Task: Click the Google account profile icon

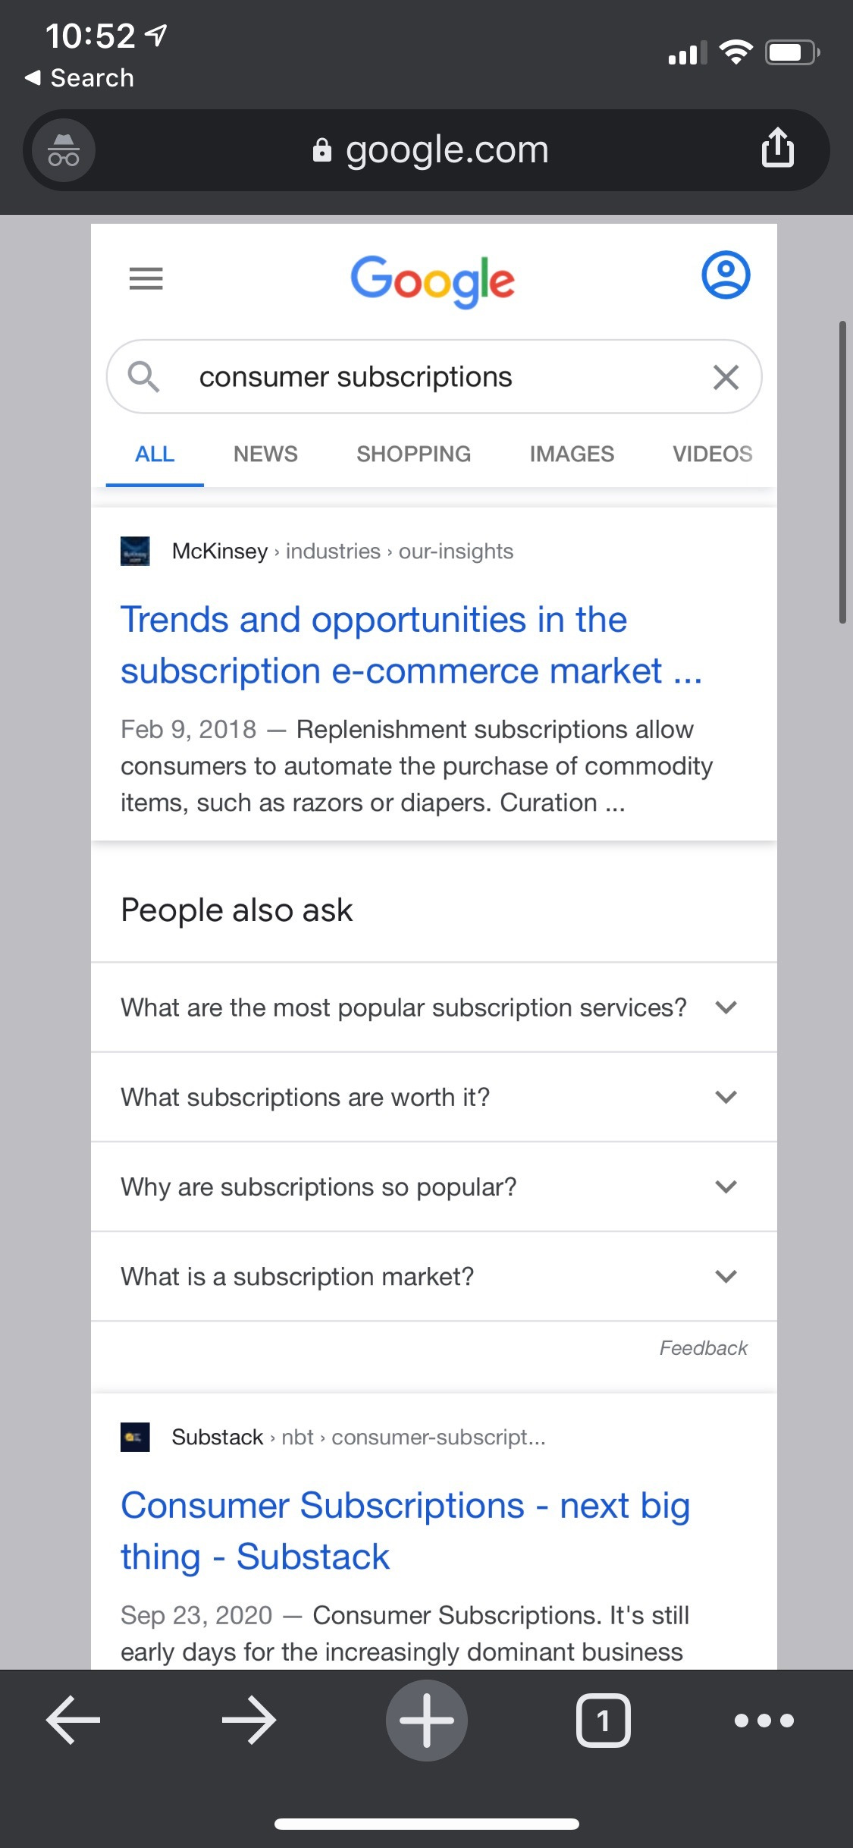Action: coord(726,276)
